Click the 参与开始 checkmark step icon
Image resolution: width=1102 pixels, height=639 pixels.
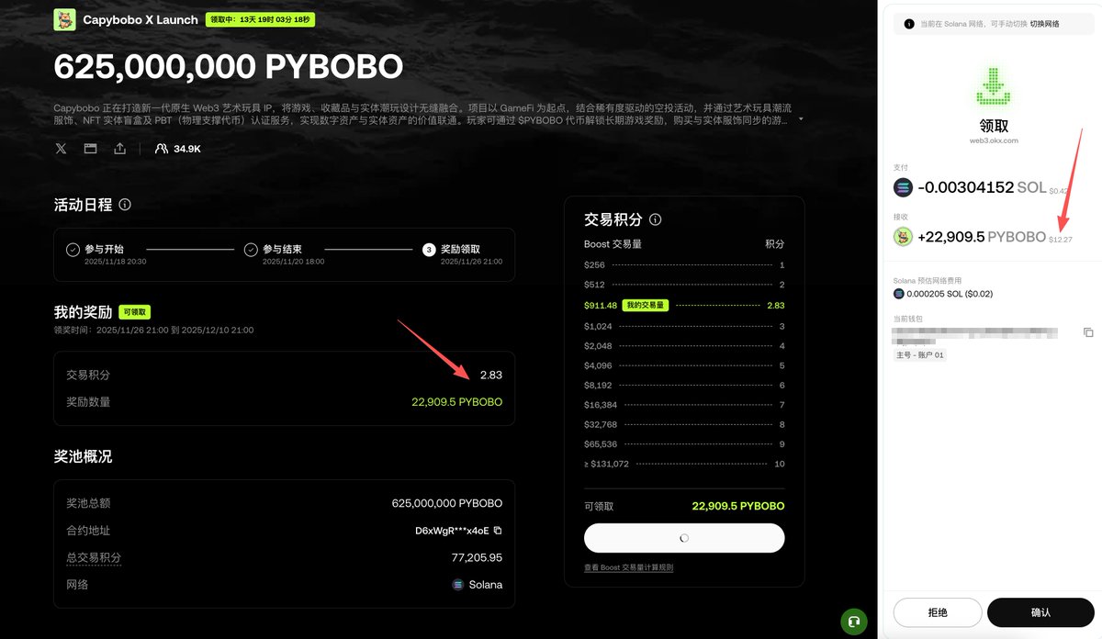tap(73, 249)
